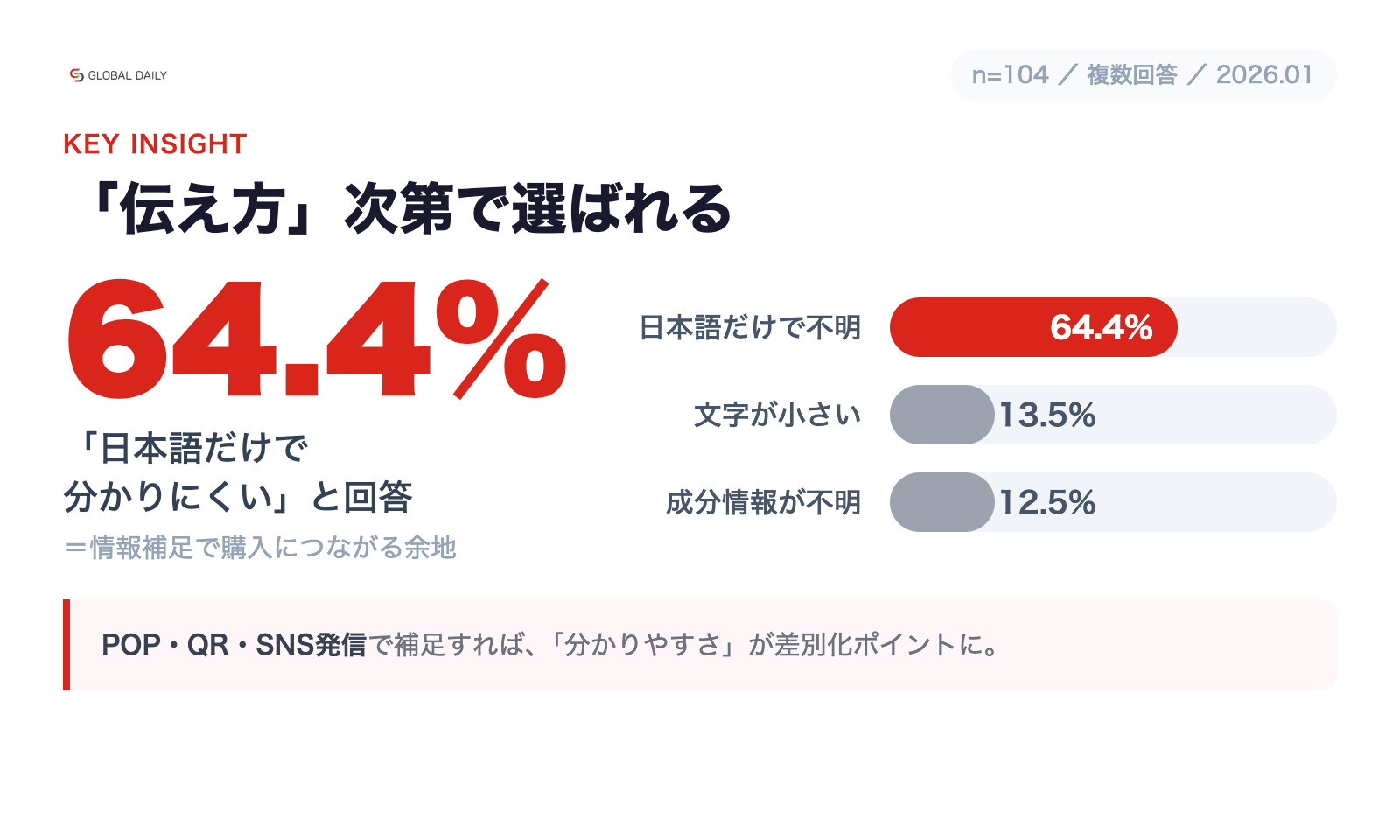Click the GLOBAL DAILY brand name text

pos(127,76)
